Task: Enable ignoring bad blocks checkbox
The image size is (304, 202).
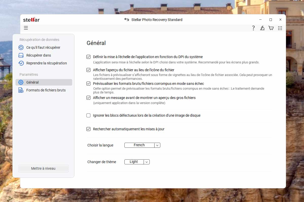Action: [x=88, y=115]
